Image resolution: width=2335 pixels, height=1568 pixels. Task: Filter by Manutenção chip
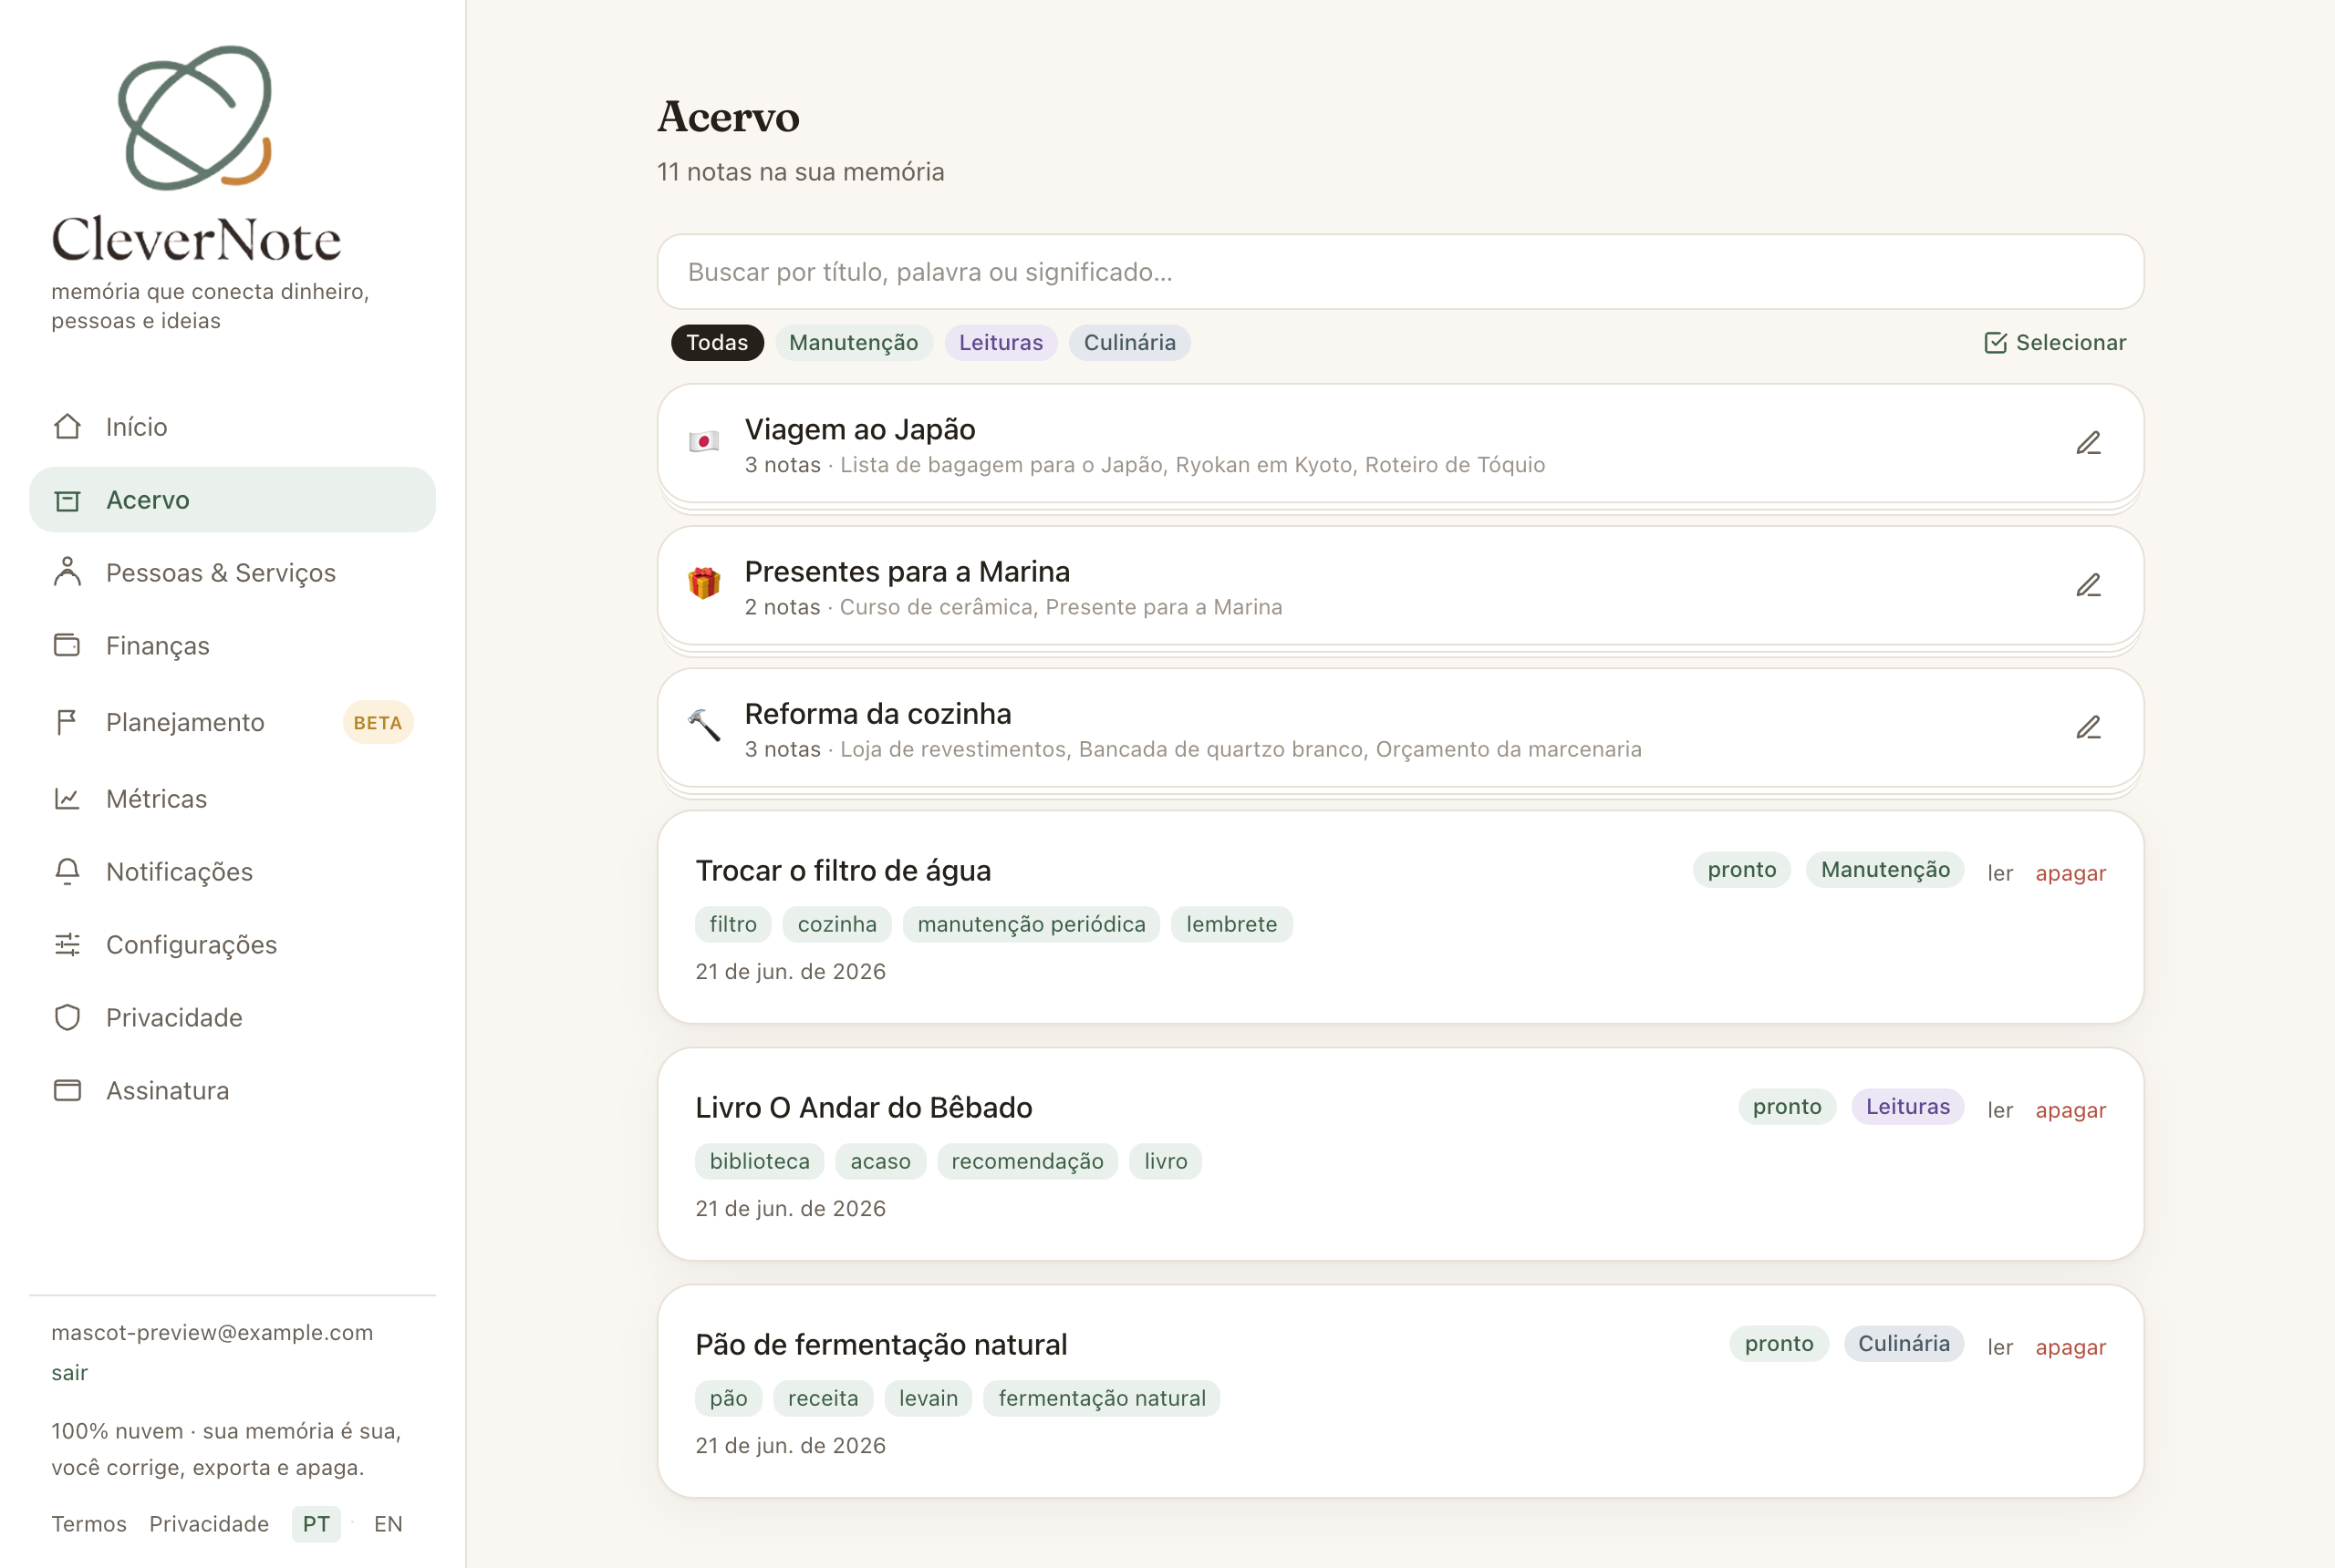click(x=854, y=343)
